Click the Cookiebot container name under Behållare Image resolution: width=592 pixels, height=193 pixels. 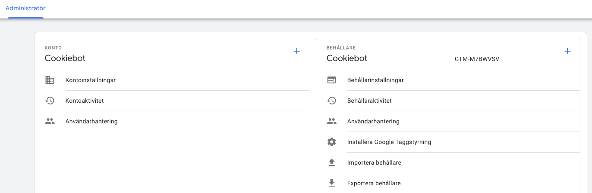pyautogui.click(x=347, y=58)
